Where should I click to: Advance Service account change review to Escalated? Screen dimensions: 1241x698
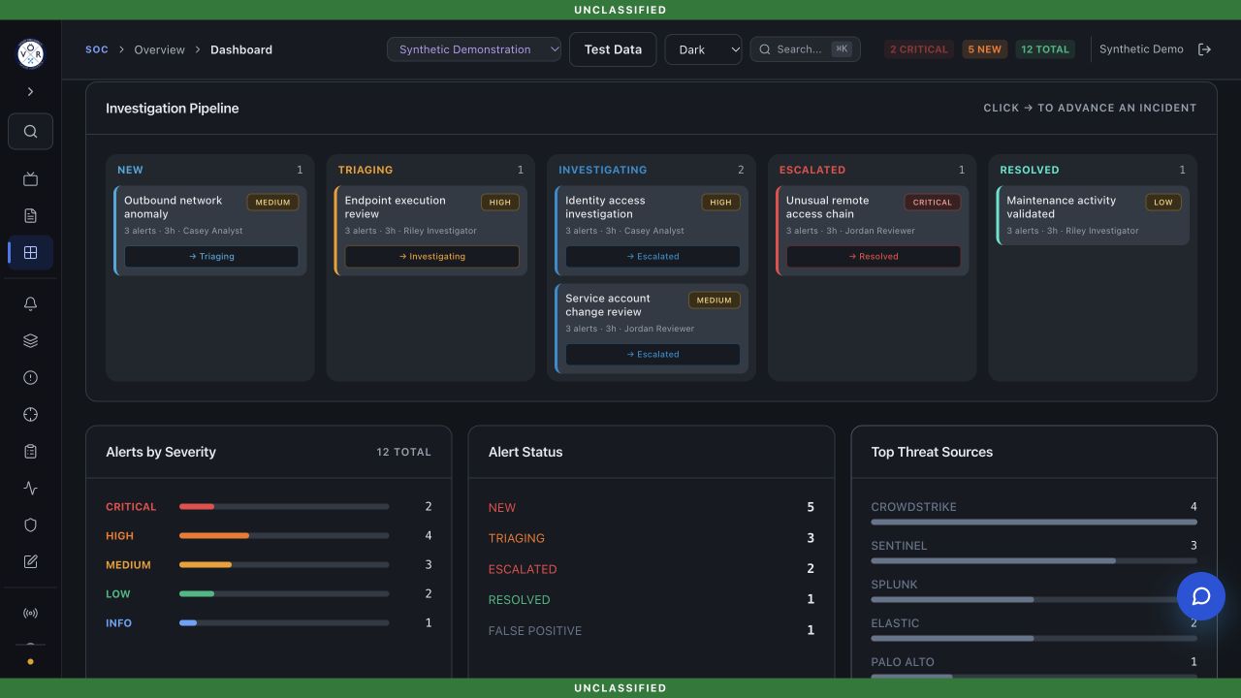(652, 355)
